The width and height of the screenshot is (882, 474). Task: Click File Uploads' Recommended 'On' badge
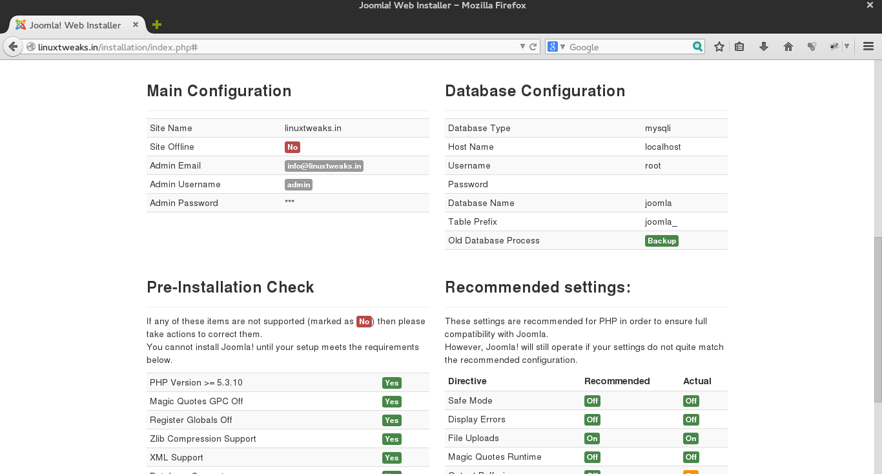[x=591, y=438]
